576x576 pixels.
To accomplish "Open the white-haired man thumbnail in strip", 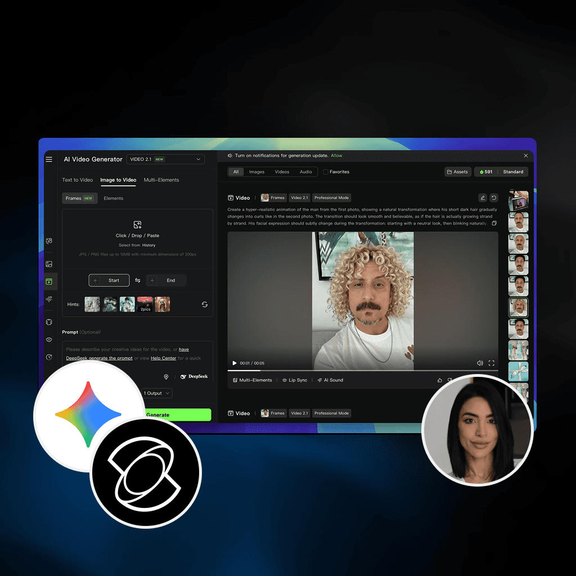I will tap(518, 244).
